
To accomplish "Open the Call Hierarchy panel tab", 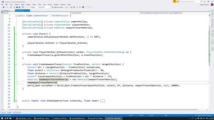I will 17,112.
